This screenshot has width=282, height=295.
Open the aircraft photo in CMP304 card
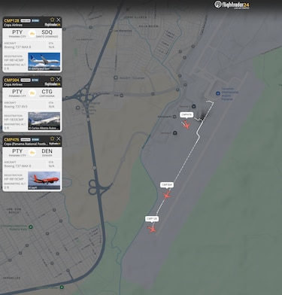[44, 121]
